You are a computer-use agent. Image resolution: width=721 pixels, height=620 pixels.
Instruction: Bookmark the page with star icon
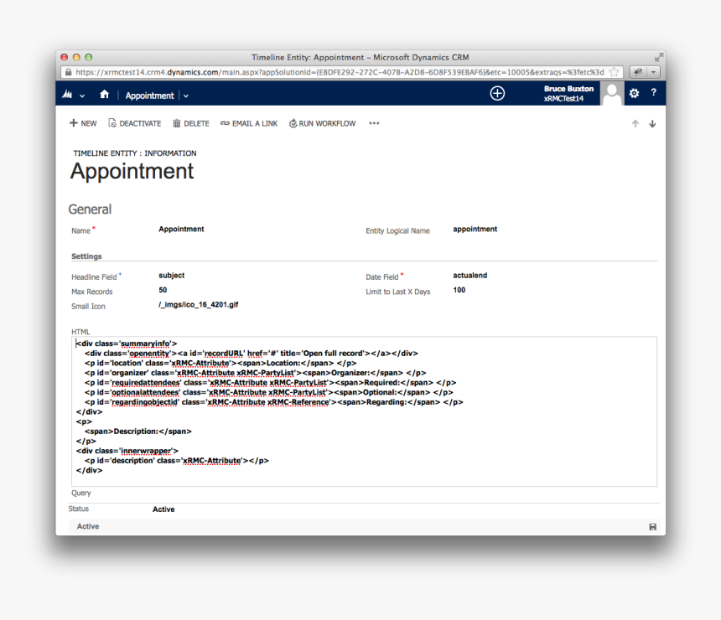(614, 72)
